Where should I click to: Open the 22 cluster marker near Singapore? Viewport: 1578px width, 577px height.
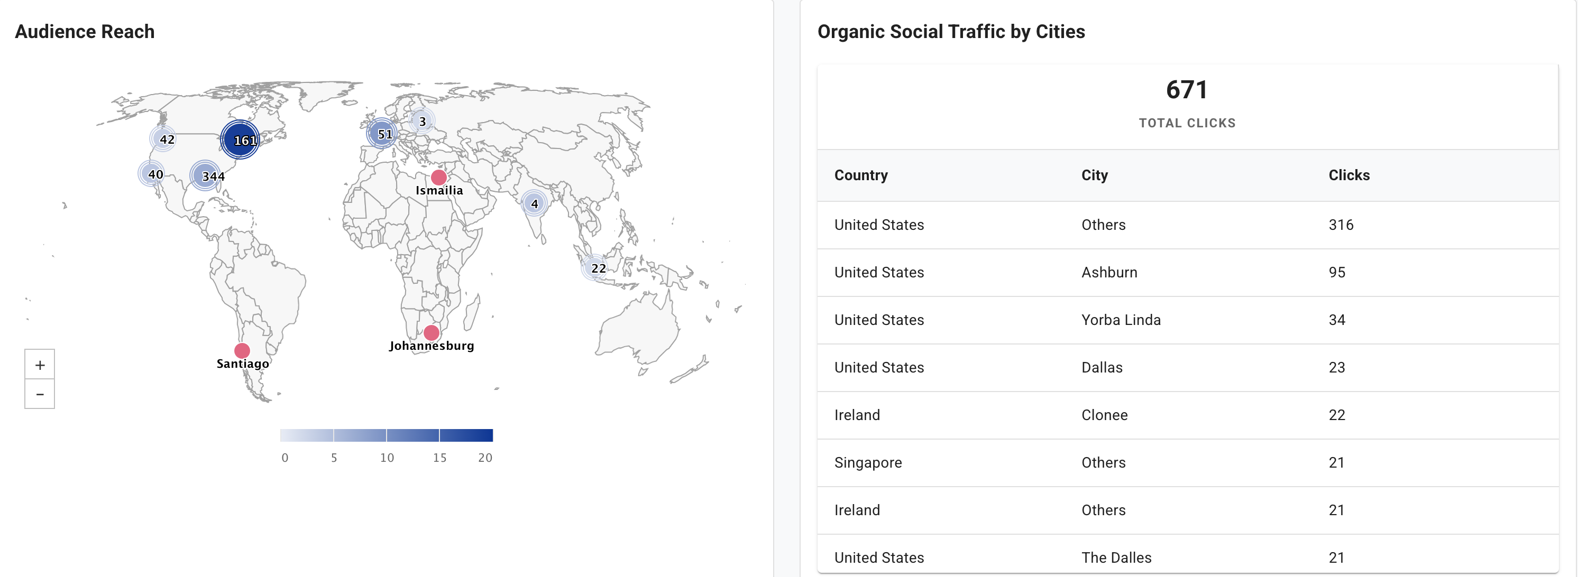click(x=595, y=268)
